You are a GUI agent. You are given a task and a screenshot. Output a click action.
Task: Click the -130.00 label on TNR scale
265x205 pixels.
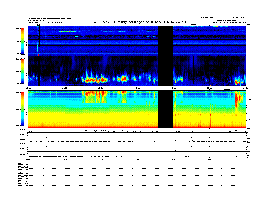point(18,93)
